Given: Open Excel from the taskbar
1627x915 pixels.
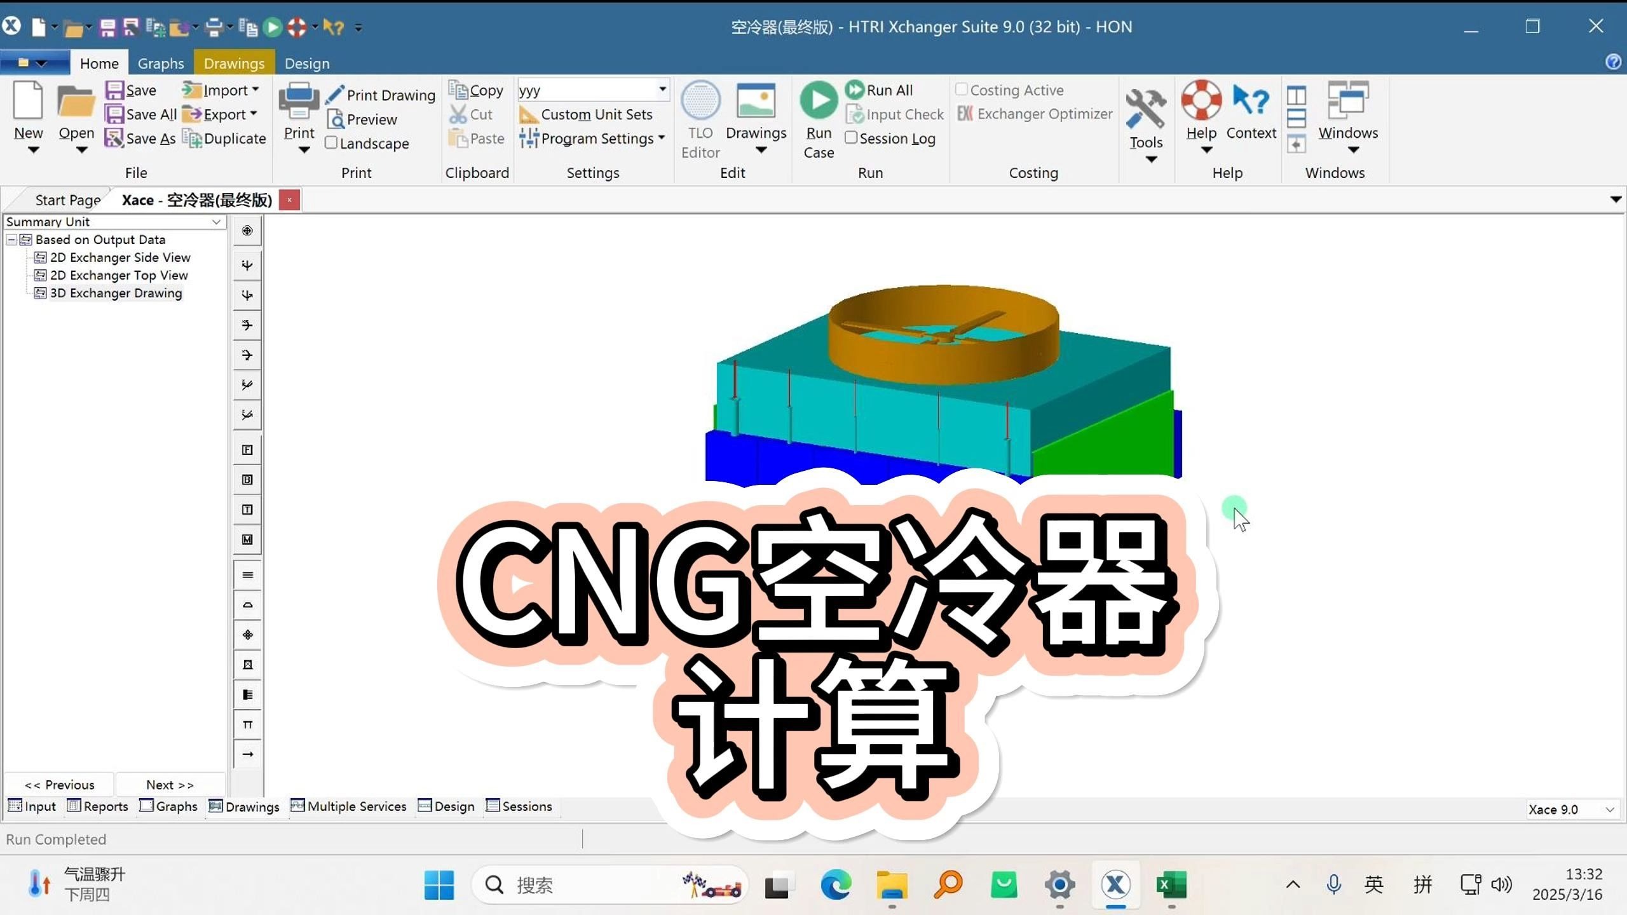Looking at the screenshot, I should pos(1171,884).
